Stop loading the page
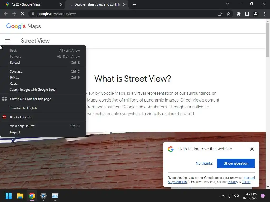This screenshot has height=202, width=270. coord(23,14)
